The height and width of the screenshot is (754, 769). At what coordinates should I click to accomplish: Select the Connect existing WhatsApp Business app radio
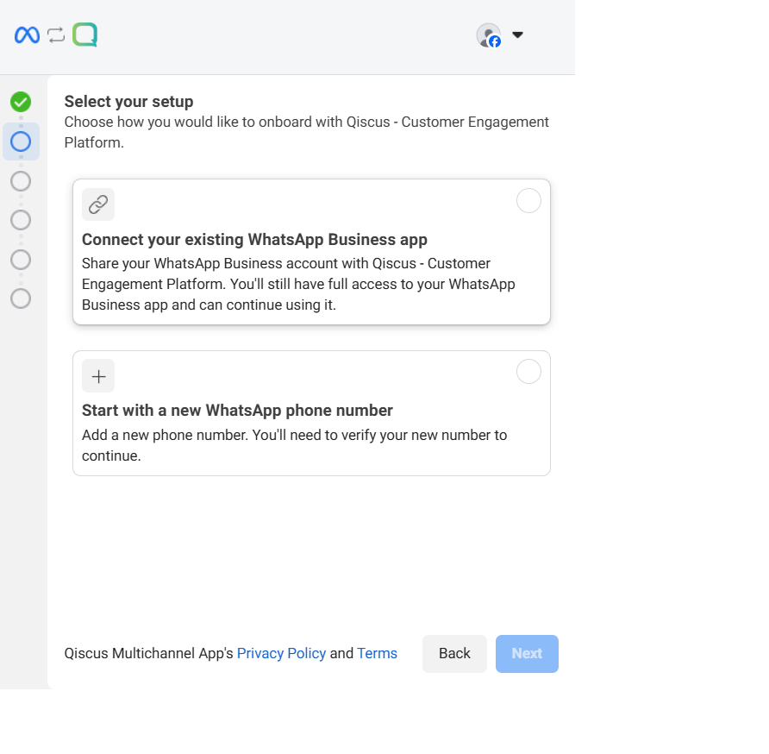pyautogui.click(x=528, y=201)
